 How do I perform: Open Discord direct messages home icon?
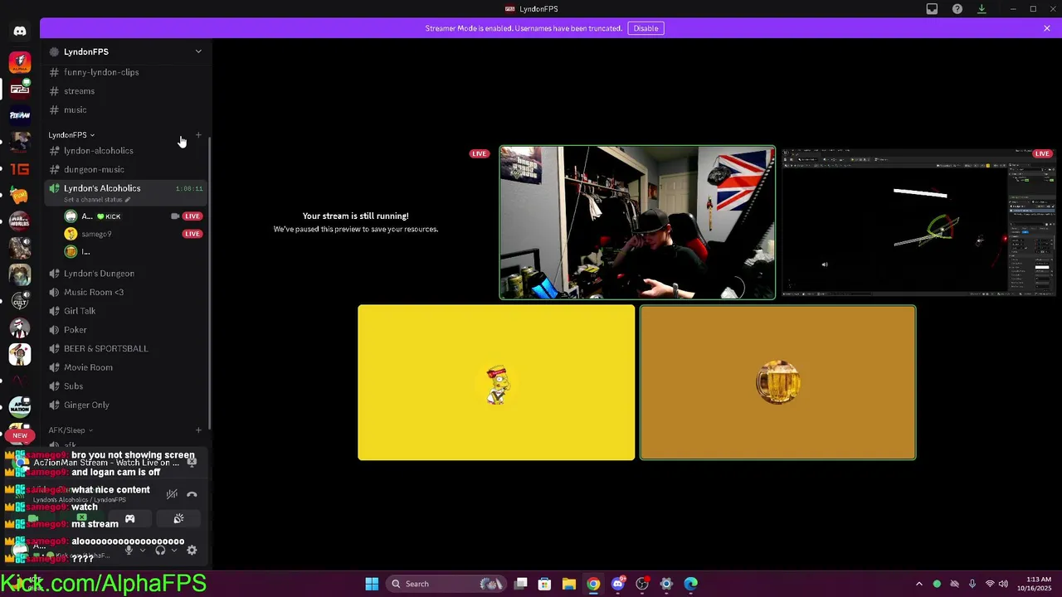pos(20,32)
